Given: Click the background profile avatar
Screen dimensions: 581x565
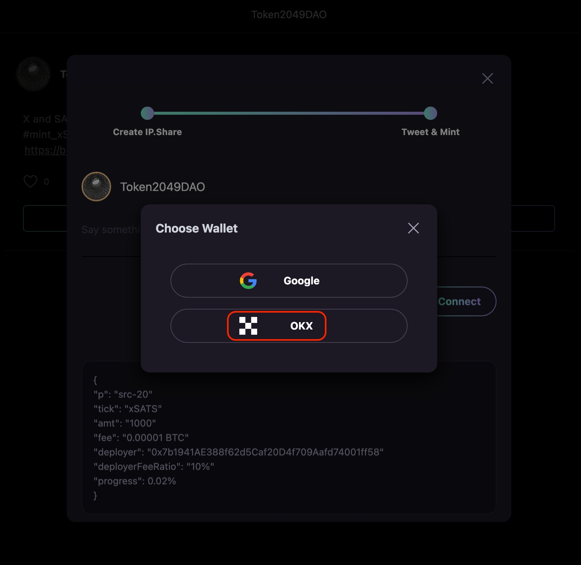Looking at the screenshot, I should click(x=33, y=74).
